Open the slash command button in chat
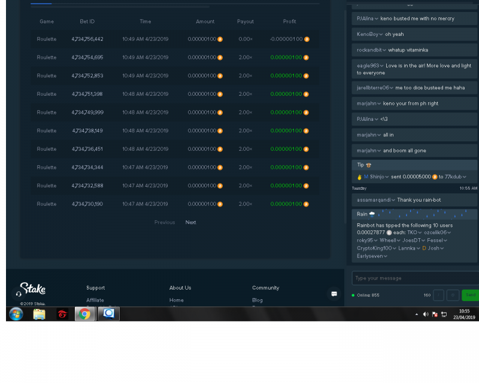 click(438, 295)
